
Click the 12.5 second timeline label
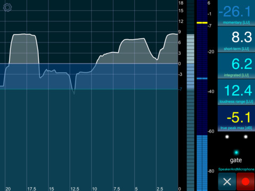coord(75,189)
